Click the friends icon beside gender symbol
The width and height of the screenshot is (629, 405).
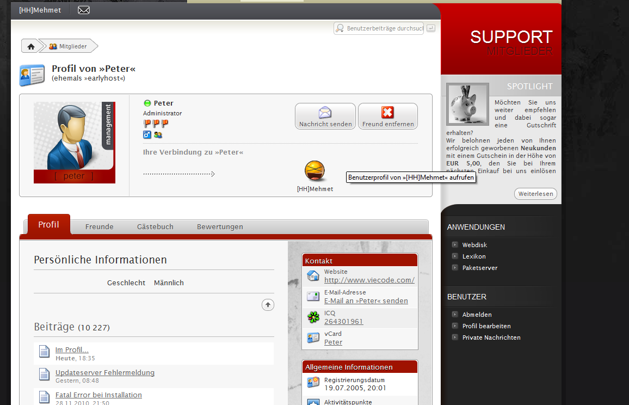tap(158, 134)
